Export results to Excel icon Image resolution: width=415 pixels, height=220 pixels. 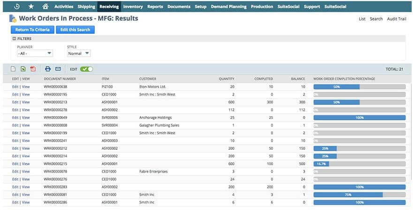pyautogui.click(x=23, y=69)
